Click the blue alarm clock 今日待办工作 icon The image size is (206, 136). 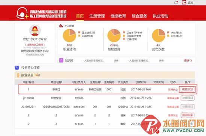17,67
